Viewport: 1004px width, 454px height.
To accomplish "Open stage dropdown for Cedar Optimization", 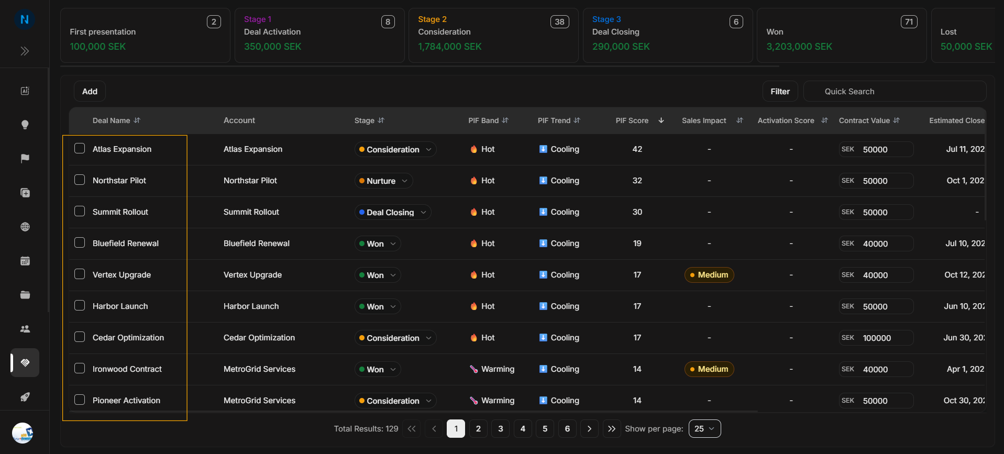I will coord(395,338).
